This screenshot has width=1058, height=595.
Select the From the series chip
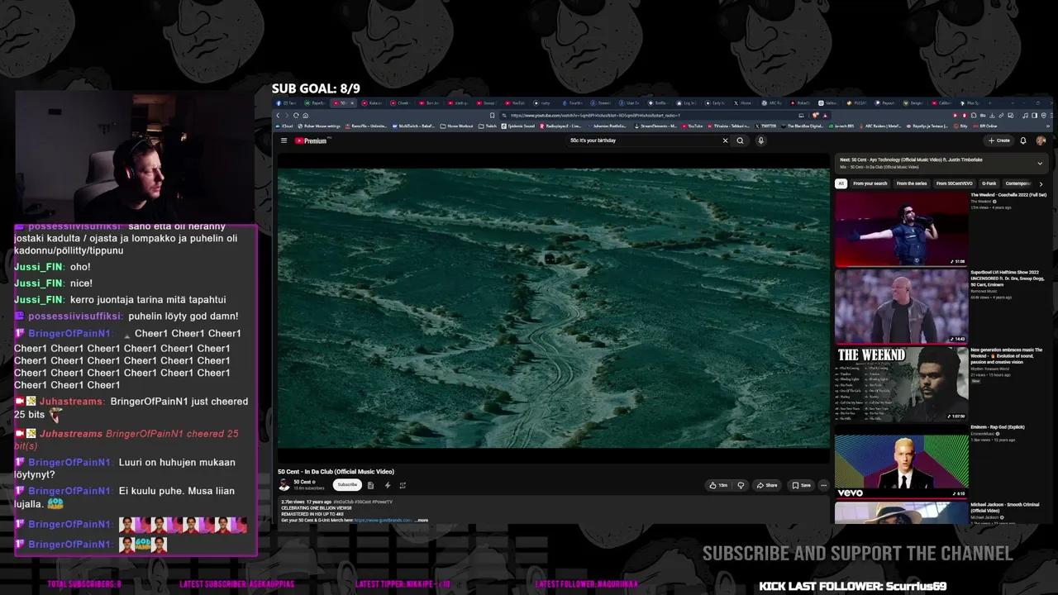[912, 183]
